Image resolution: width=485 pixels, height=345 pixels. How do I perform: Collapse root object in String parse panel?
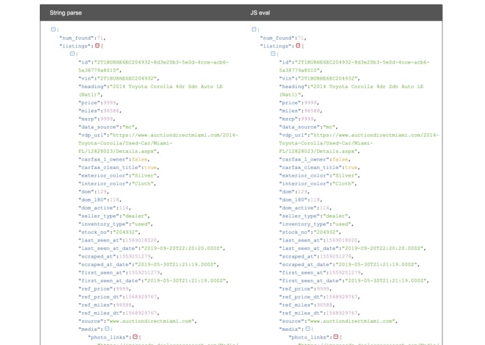click(53, 29)
